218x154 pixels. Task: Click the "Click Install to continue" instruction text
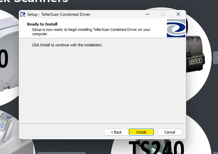click(67, 45)
